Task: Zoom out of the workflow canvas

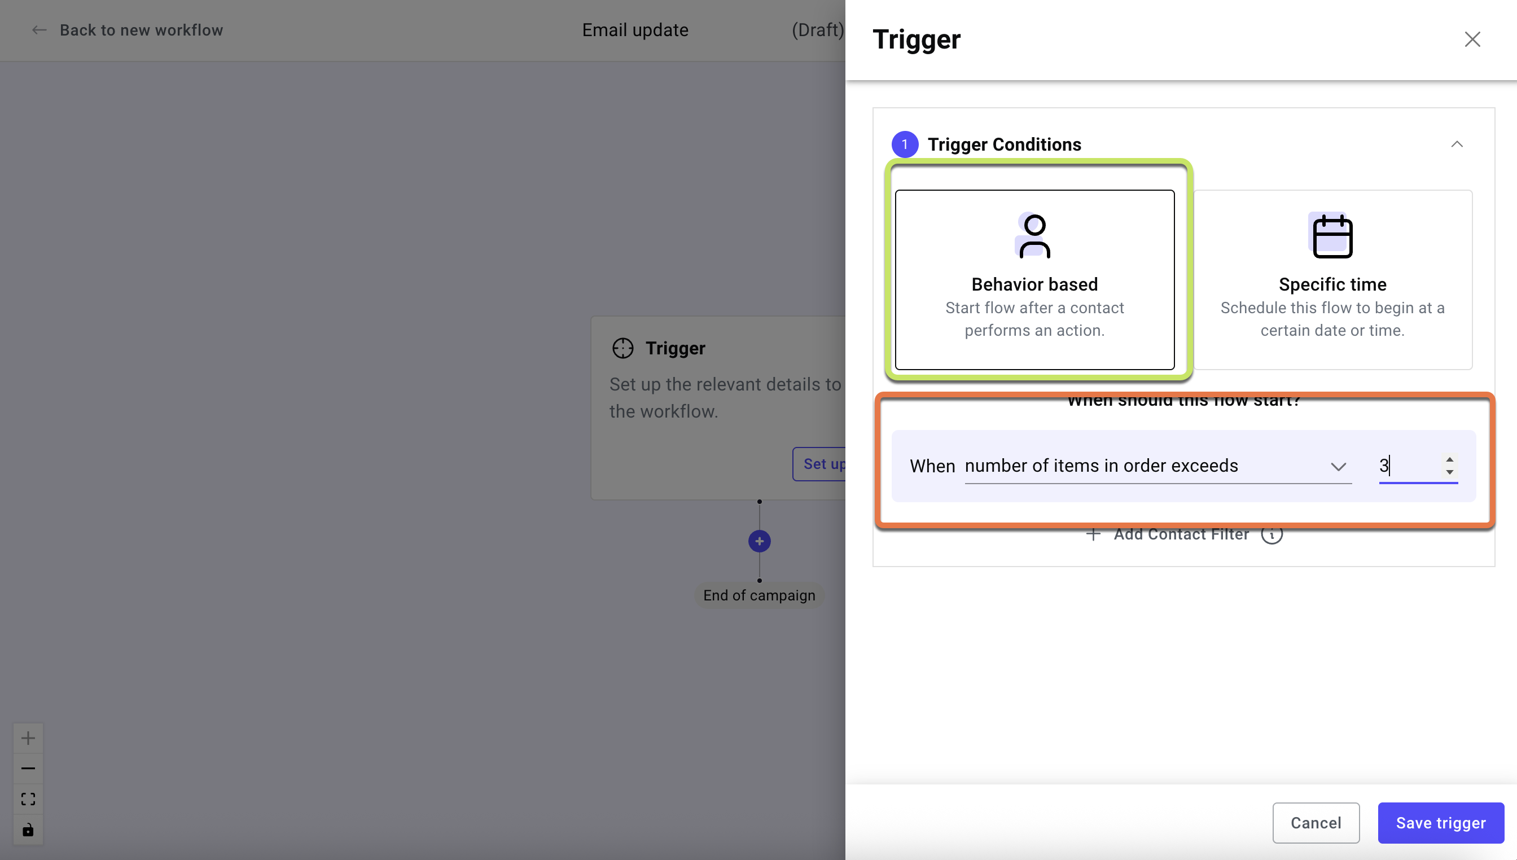Action: coord(28,769)
